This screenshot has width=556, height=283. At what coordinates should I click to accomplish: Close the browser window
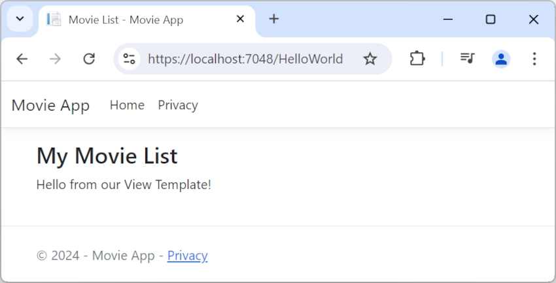click(x=534, y=19)
